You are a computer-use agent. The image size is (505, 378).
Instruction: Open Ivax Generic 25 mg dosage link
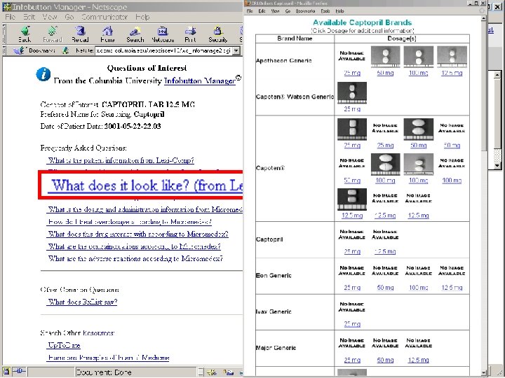coord(352,324)
